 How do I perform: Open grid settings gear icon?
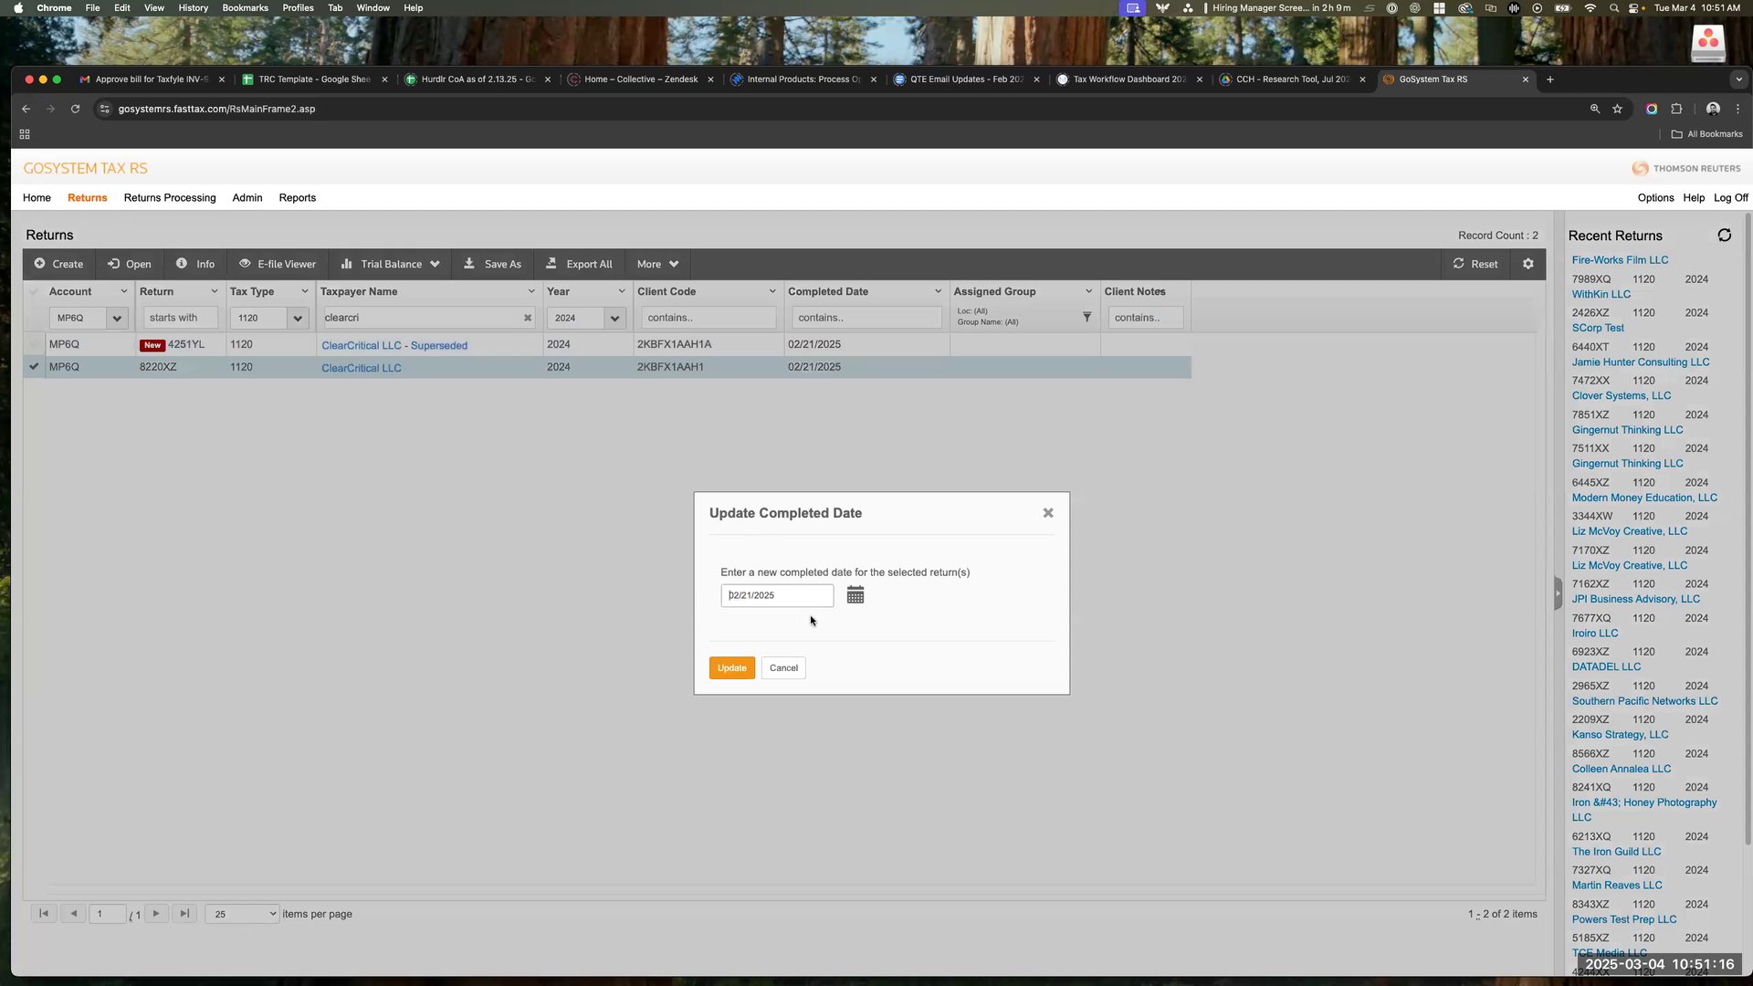(x=1527, y=264)
